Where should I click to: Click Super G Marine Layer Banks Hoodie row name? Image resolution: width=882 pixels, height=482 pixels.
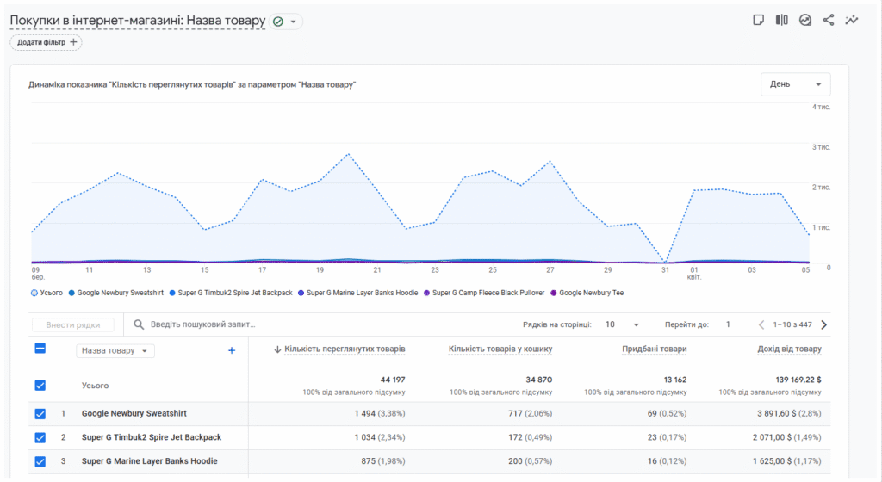(149, 461)
